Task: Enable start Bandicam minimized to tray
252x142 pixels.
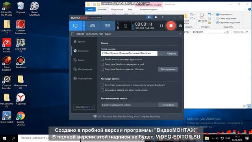Action: click(x=102, y=64)
